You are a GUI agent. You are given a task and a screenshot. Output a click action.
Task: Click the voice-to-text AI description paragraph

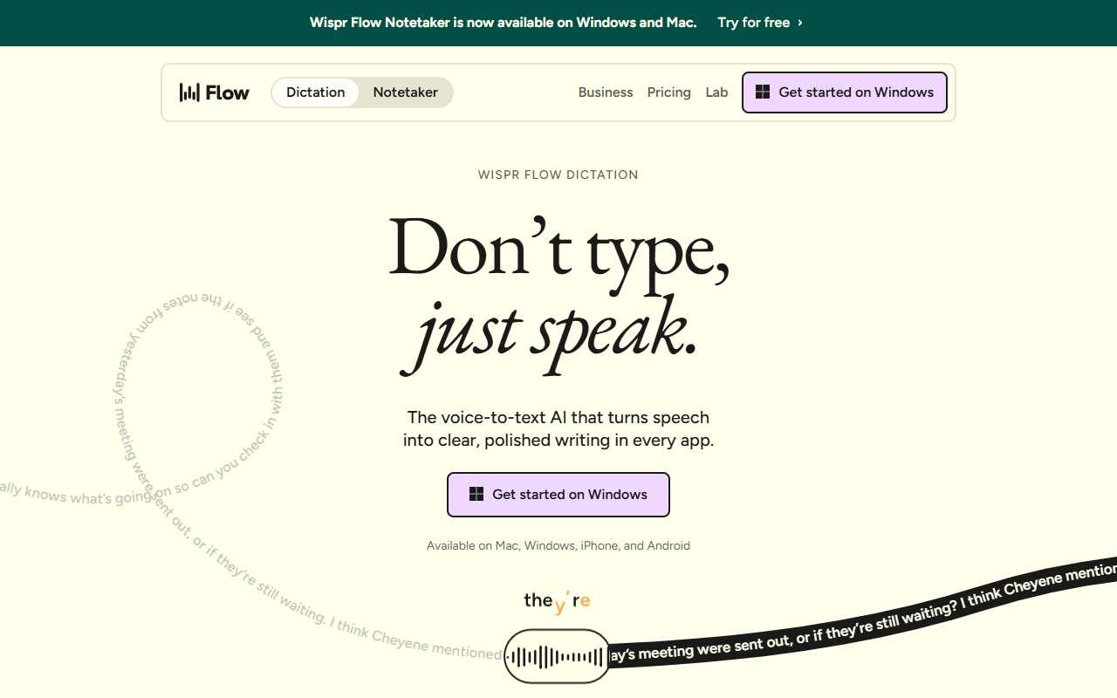tap(558, 428)
